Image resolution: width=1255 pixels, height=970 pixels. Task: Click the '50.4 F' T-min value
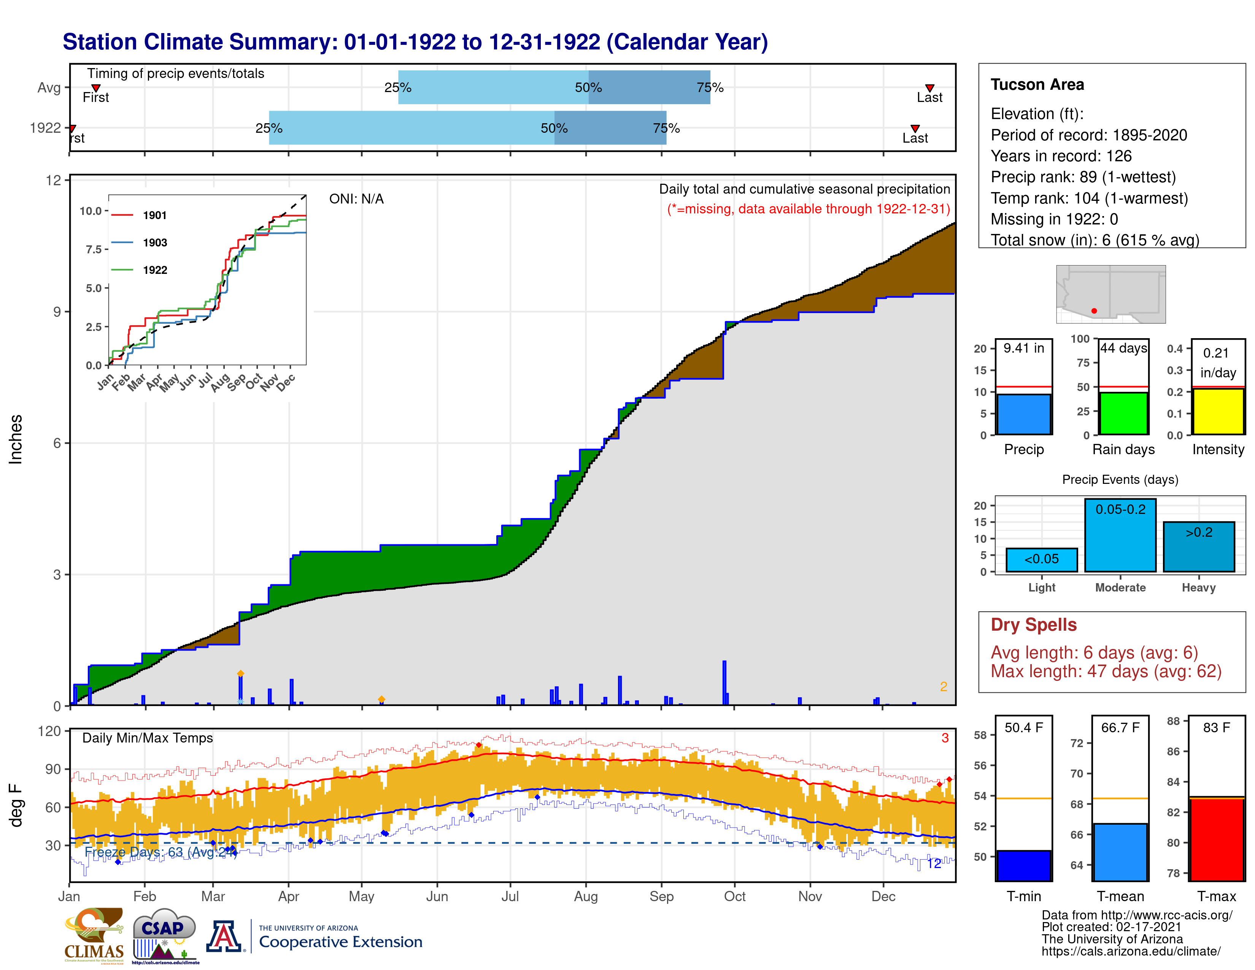[x=1023, y=727]
